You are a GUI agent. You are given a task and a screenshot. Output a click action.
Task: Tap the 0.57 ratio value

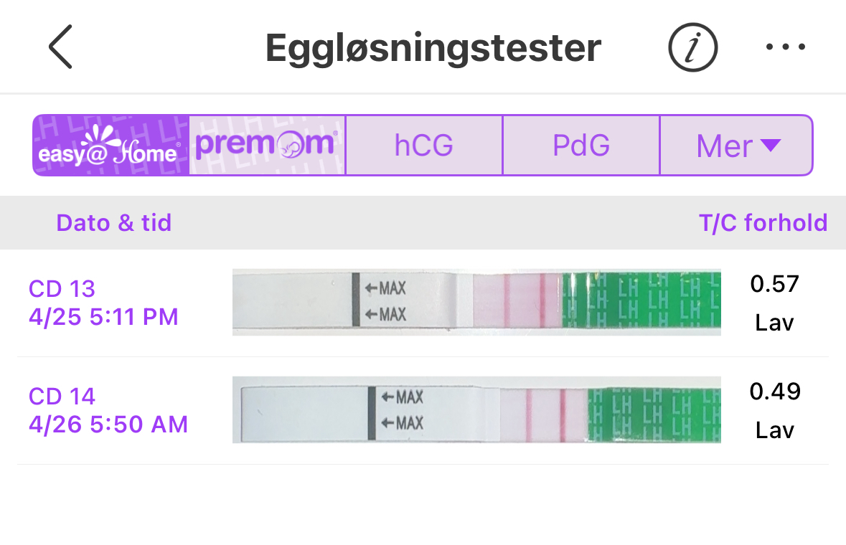pyautogui.click(x=774, y=285)
